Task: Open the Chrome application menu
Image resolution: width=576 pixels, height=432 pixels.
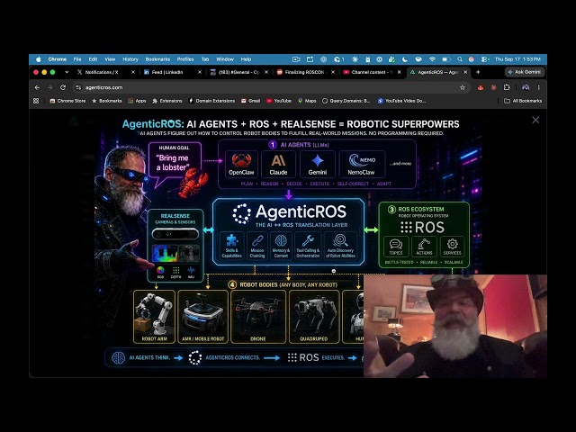Action: (x=58, y=59)
